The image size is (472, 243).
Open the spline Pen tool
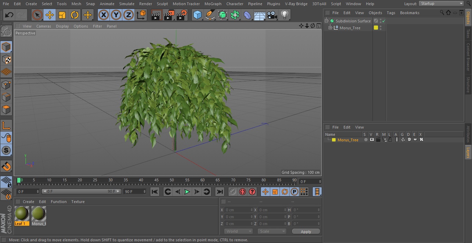[210, 15]
